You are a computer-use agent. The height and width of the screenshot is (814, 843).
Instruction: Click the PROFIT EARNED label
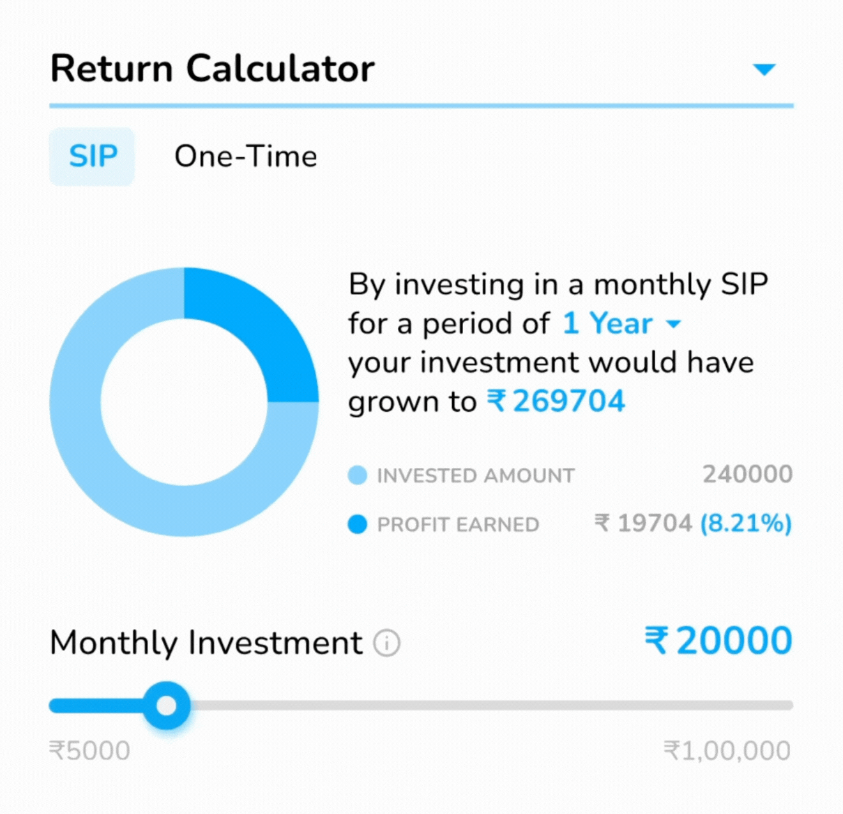(x=458, y=525)
